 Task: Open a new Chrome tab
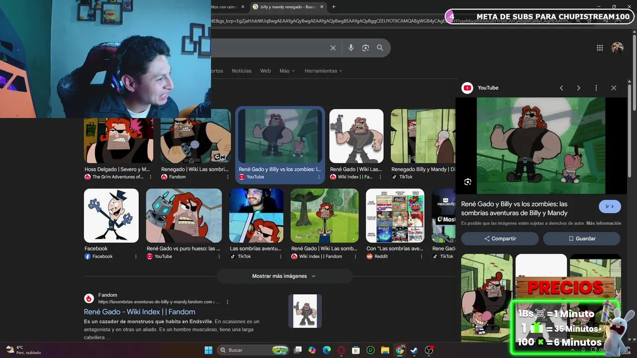333,7
